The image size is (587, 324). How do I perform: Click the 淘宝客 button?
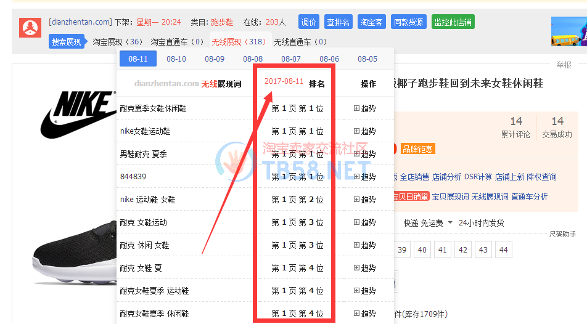point(371,22)
